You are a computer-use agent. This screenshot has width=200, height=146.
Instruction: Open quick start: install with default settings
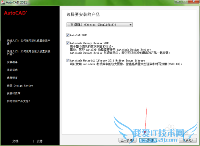(28, 42)
